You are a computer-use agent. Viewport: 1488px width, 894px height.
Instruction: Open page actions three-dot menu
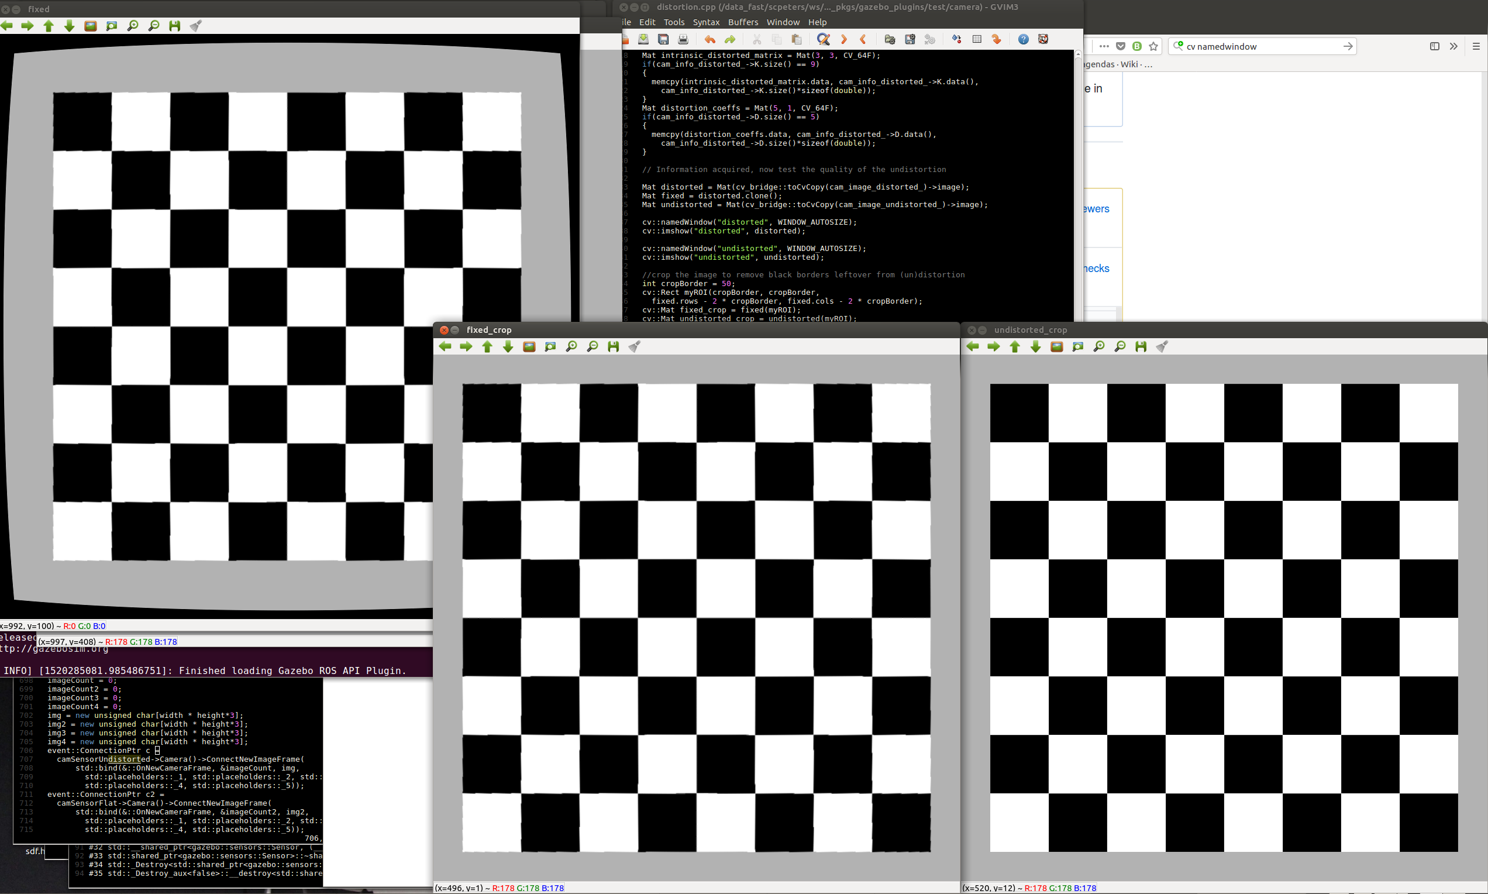1104,46
